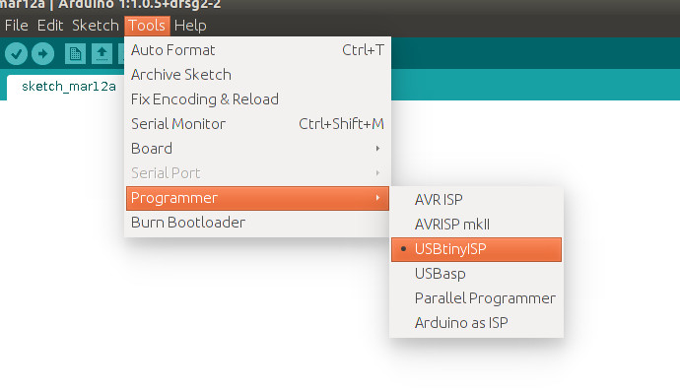Expand the Board submenu
This screenshot has height=390, width=680.
pos(257,149)
